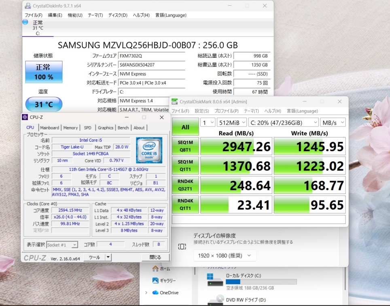Click the CPU-Z app icon in title bar
The width and height of the screenshot is (390, 306).
pyautogui.click(x=25, y=117)
